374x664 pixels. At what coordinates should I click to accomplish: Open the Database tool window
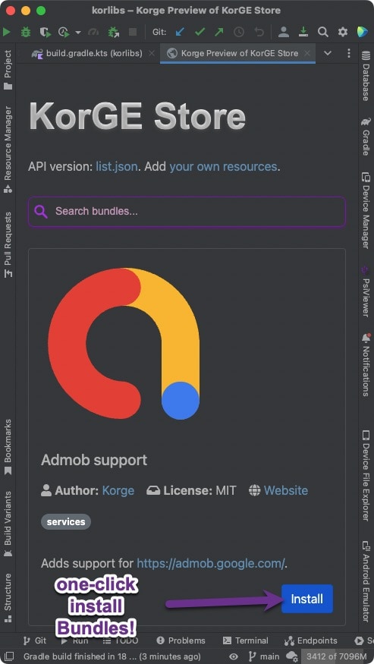click(366, 76)
